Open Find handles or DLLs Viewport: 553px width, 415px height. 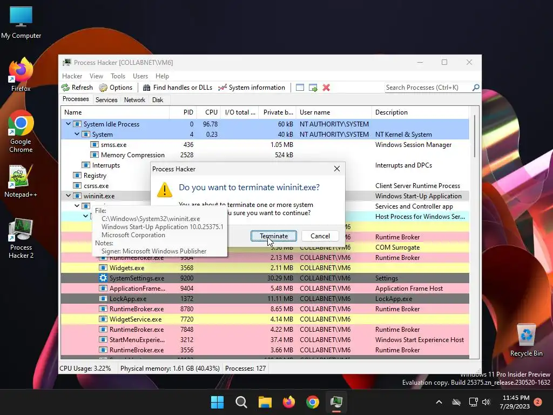tap(177, 88)
